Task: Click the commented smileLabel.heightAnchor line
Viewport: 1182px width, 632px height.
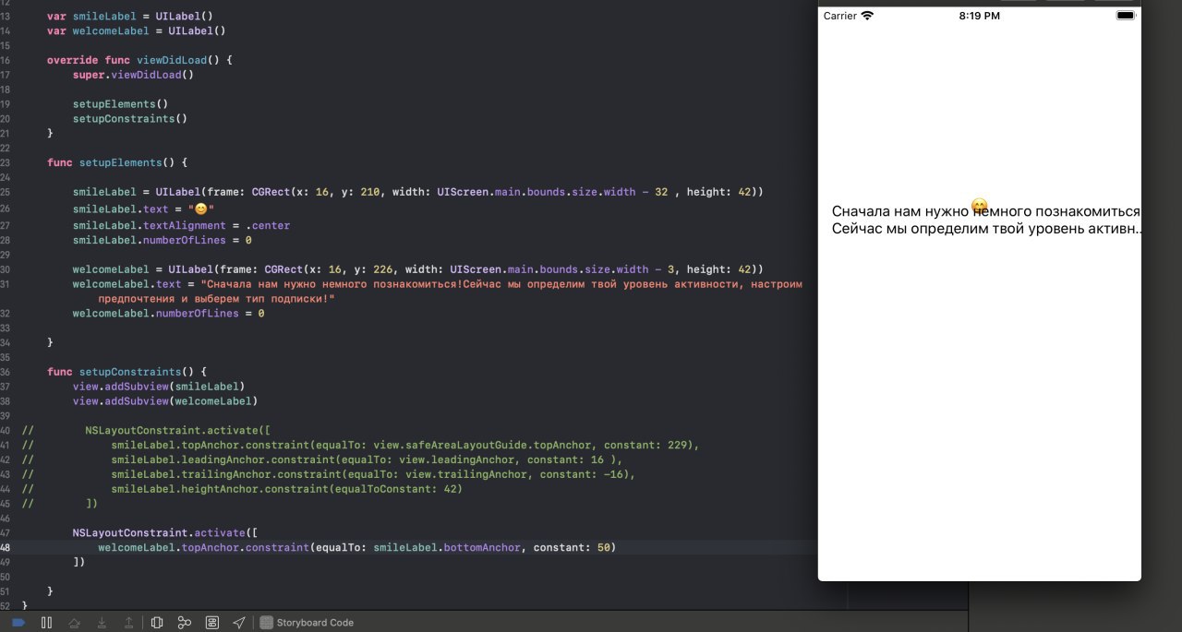Action: (x=286, y=489)
